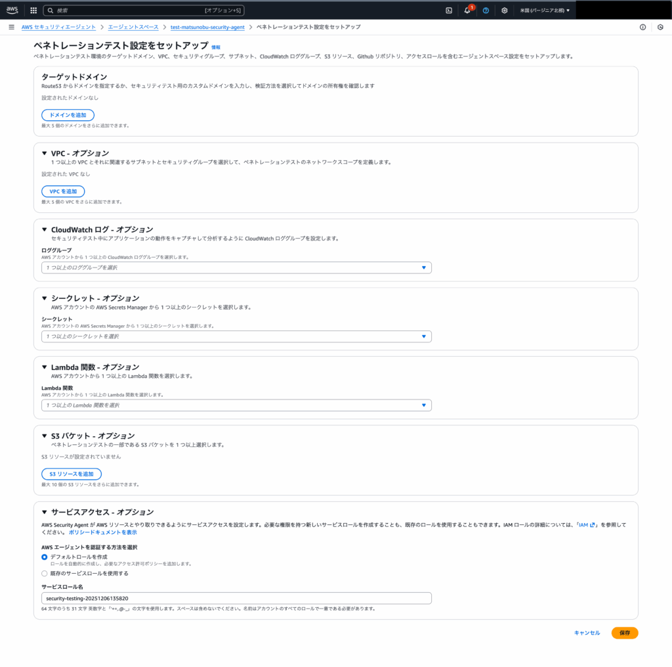Open the services grid menu icon

pyautogui.click(x=33, y=11)
